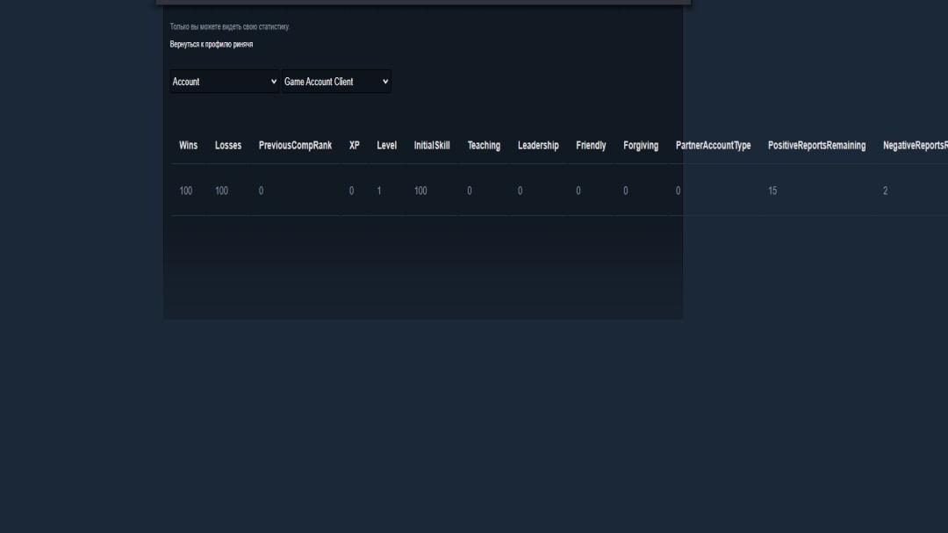This screenshot has width=948, height=533.
Task: Click the negative reports value 2
Action: coord(885,191)
